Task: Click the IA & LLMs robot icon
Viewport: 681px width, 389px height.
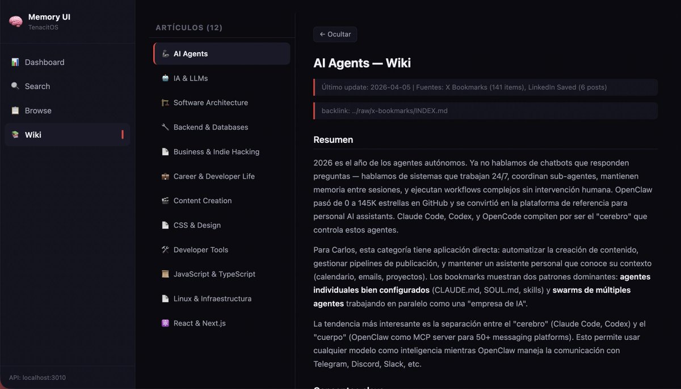Action: (165, 78)
